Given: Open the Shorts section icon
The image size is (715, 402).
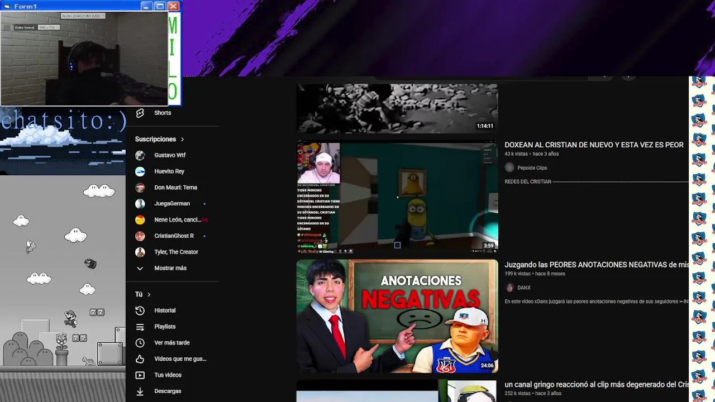Looking at the screenshot, I should [x=140, y=113].
